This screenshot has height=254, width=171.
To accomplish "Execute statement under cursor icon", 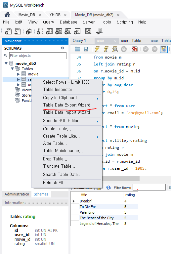I will 106,49.
